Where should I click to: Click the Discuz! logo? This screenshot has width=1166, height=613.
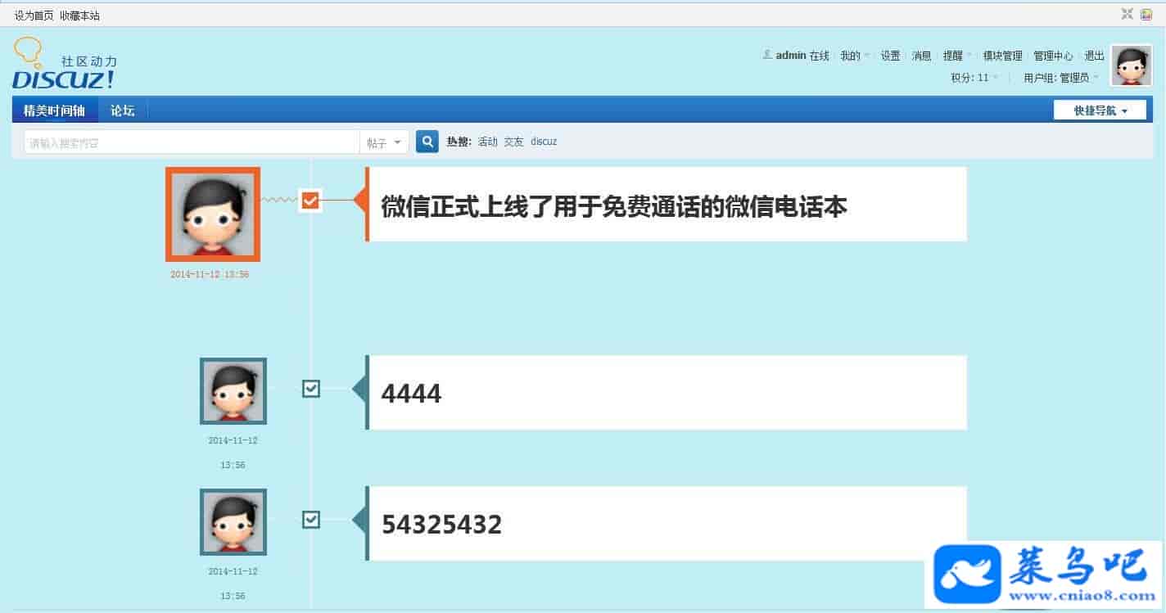point(65,64)
